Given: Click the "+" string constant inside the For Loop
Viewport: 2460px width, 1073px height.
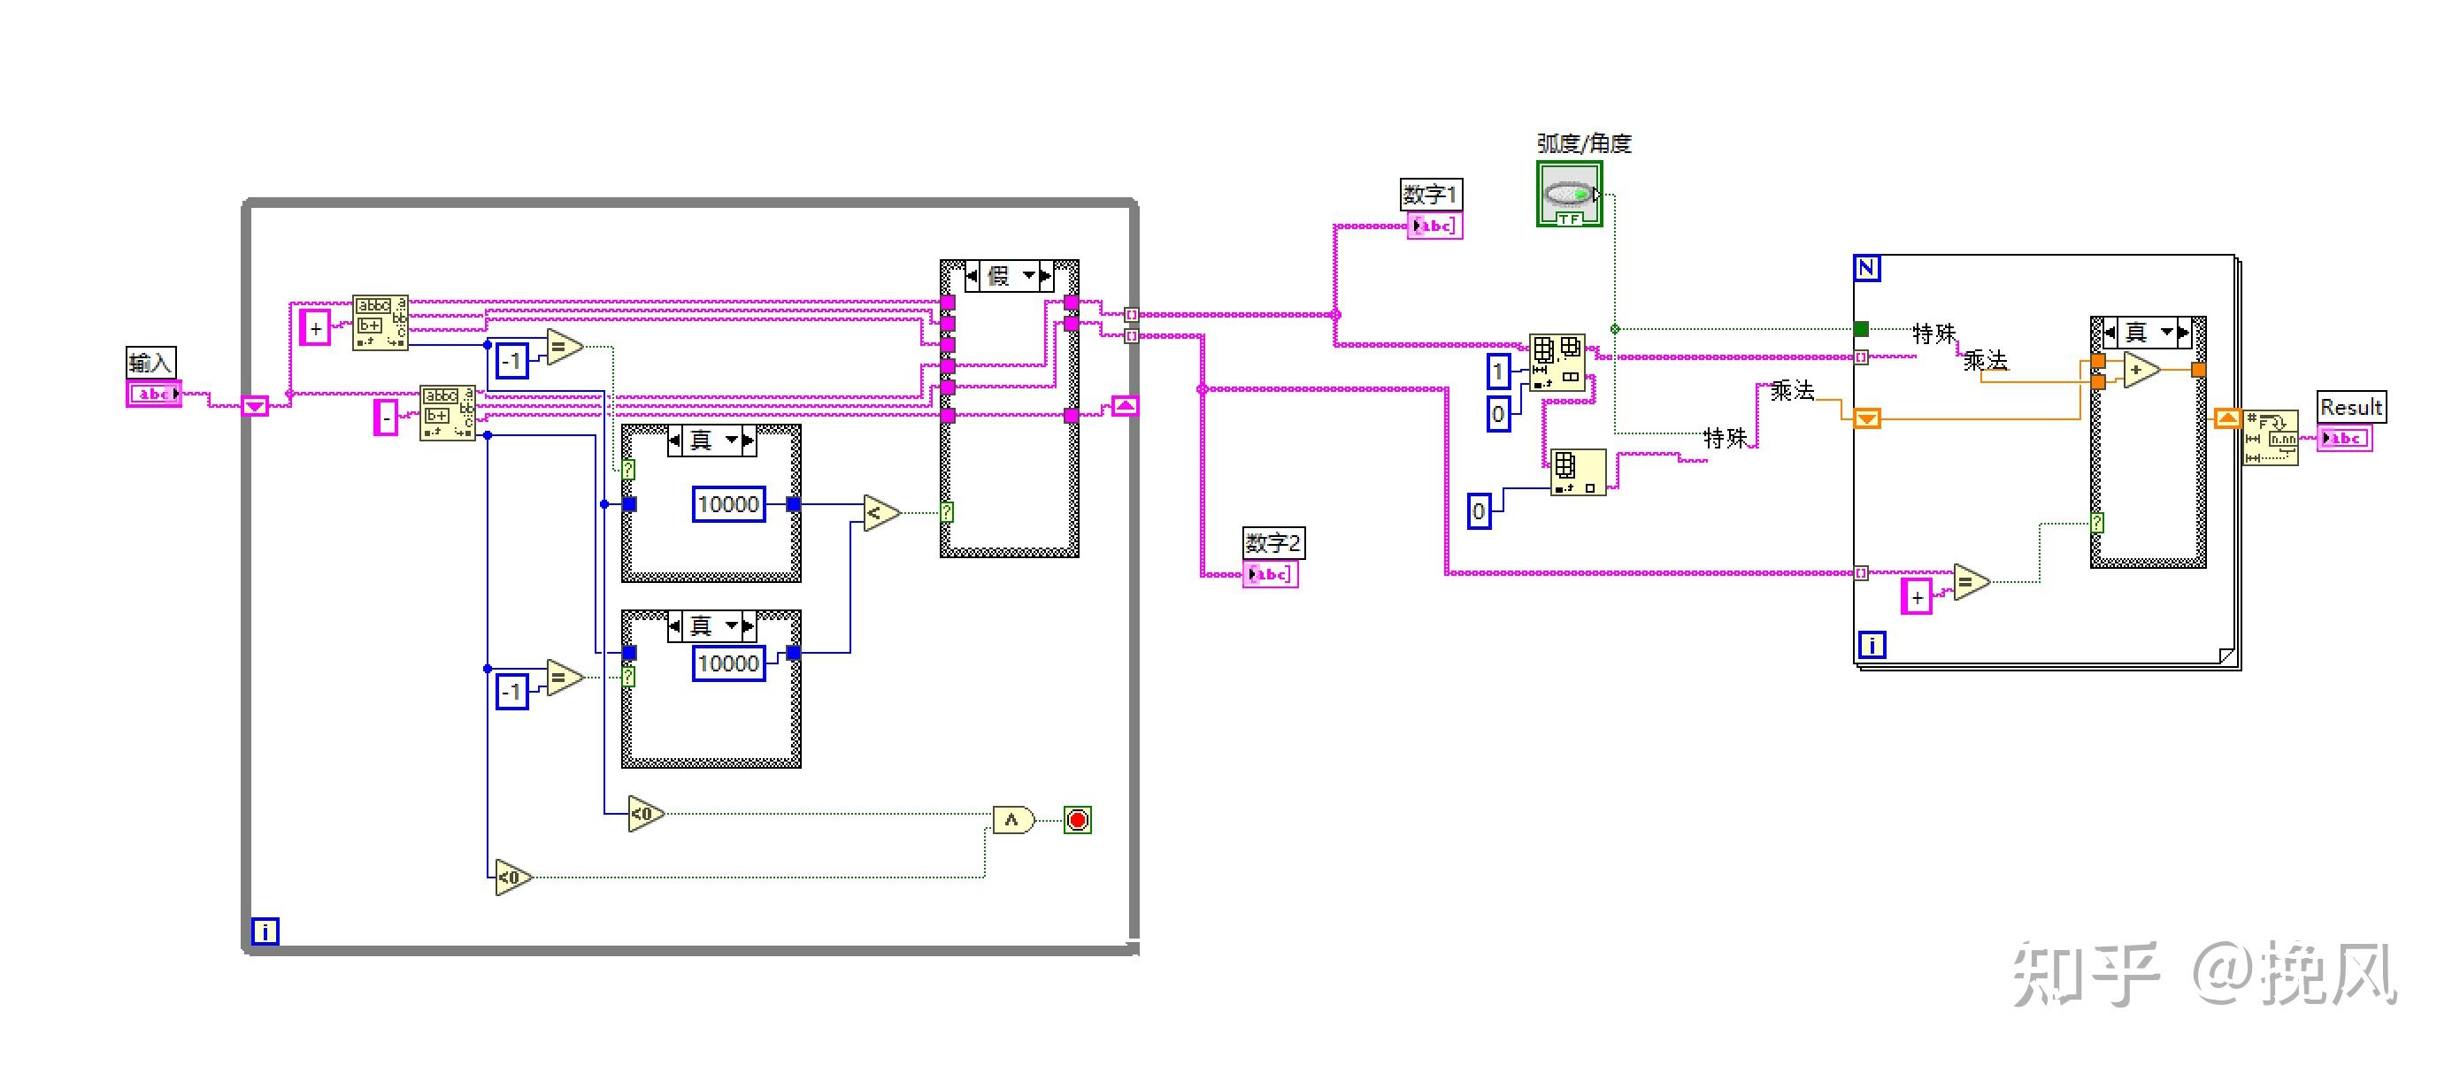Looking at the screenshot, I should (1916, 598).
